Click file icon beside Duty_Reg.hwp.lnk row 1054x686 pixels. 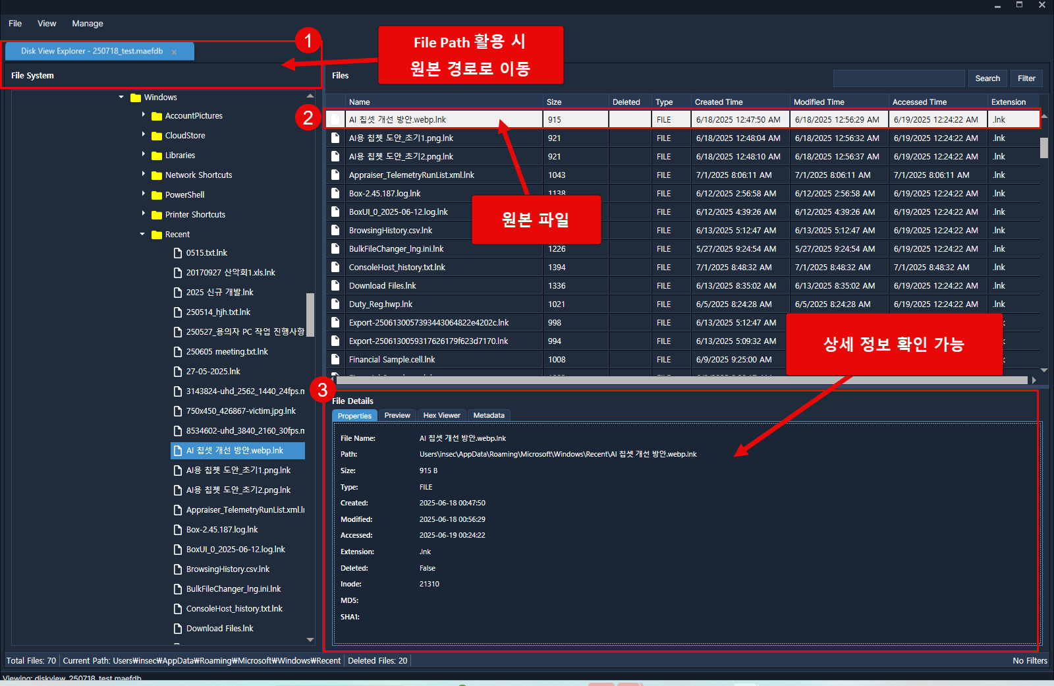(335, 304)
